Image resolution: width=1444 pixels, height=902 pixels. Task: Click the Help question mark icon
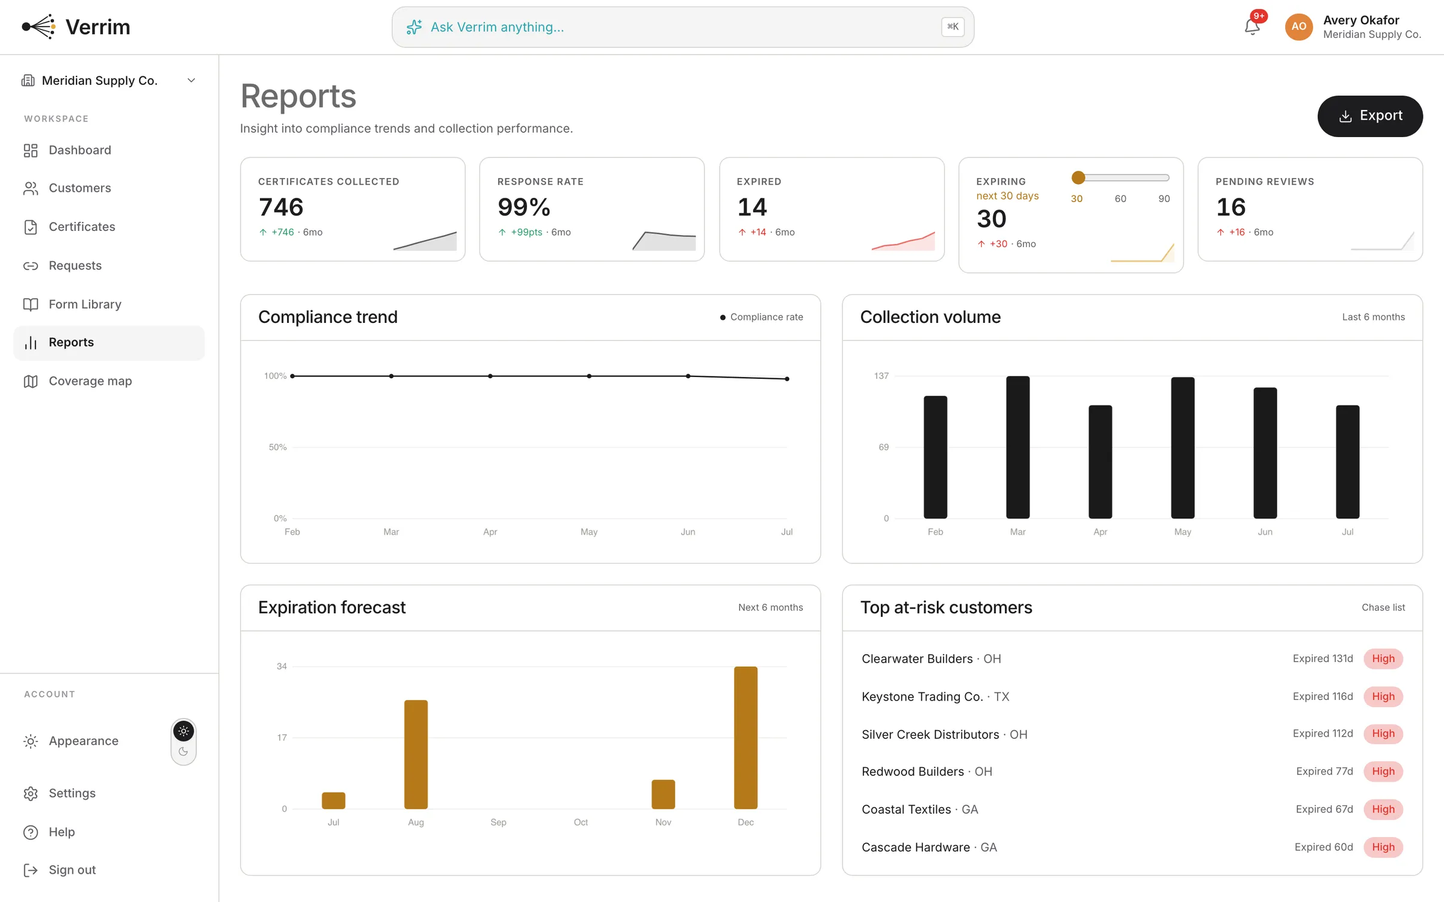point(31,832)
